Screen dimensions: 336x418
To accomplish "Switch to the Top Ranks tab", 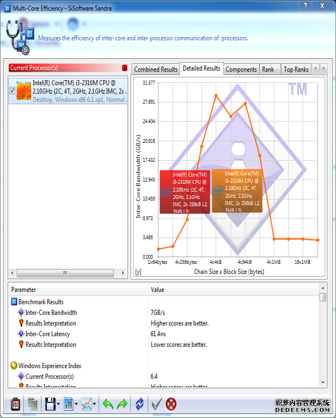I will [x=296, y=69].
